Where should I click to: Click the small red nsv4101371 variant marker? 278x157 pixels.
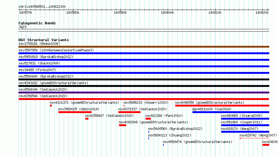click(51, 106)
